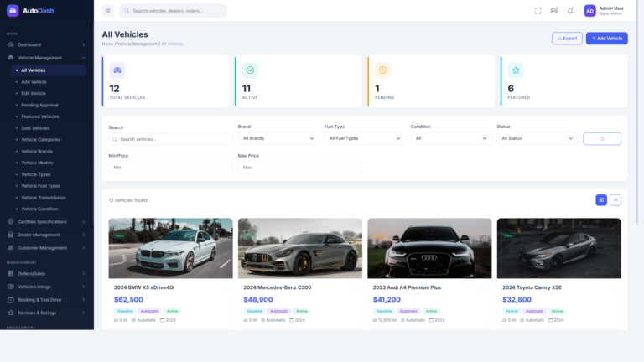Click the Hybrid tag on Toyota Camry
This screenshot has width=644, height=362.
point(512,311)
